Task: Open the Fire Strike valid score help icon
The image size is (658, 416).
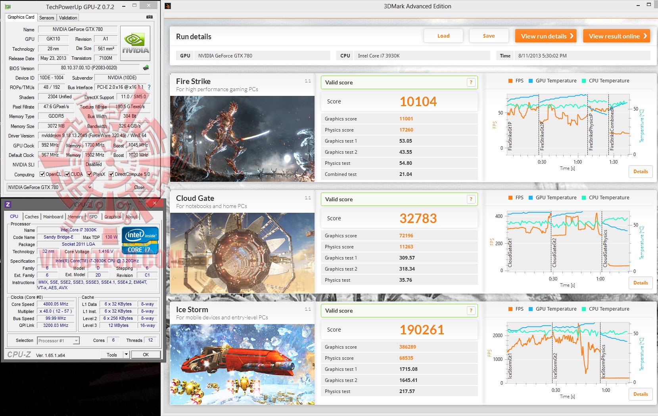Action: (471, 82)
